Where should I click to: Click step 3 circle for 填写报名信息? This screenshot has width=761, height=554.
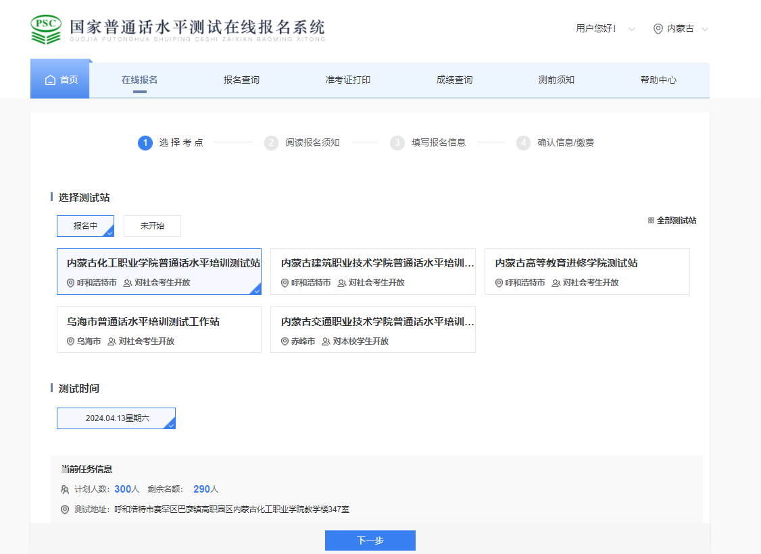[397, 143]
